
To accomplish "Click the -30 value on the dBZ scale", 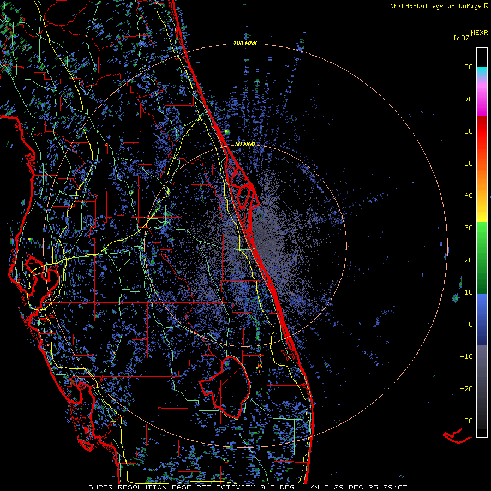I will pyautogui.click(x=466, y=421).
